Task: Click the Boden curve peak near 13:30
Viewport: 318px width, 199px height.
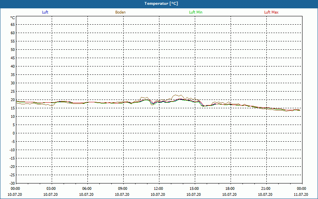Action: (x=176, y=95)
